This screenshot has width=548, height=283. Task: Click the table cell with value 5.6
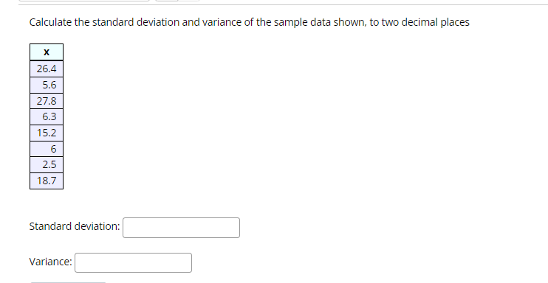(47, 85)
